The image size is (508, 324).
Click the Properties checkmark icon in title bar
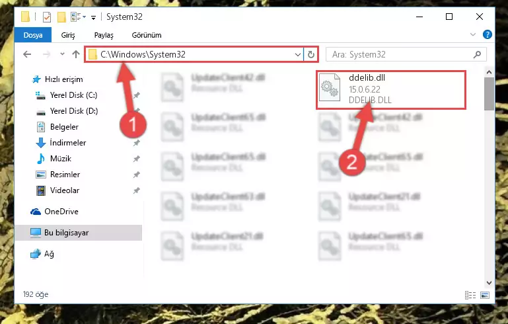click(47, 17)
